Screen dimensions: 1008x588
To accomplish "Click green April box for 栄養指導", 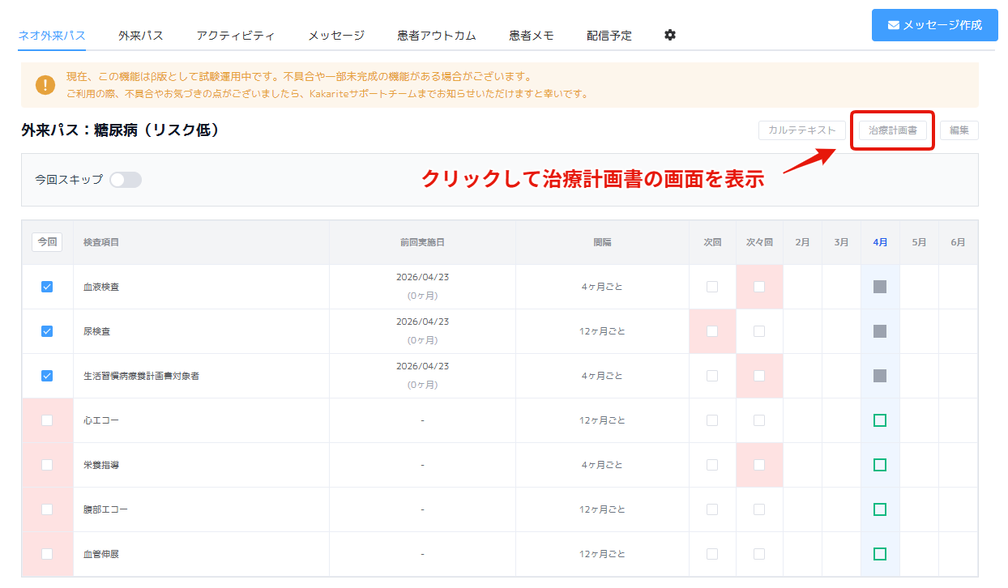I will tap(880, 465).
